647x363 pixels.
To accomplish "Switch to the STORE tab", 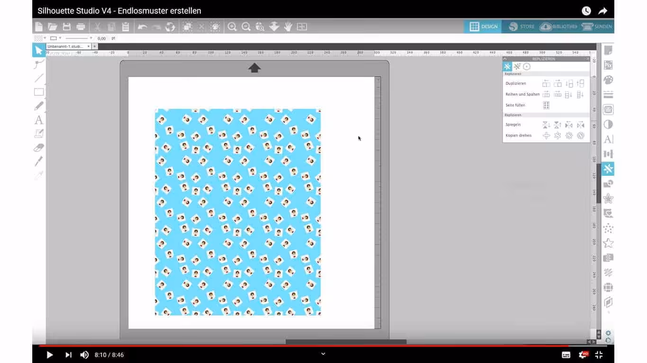I will coord(521,27).
